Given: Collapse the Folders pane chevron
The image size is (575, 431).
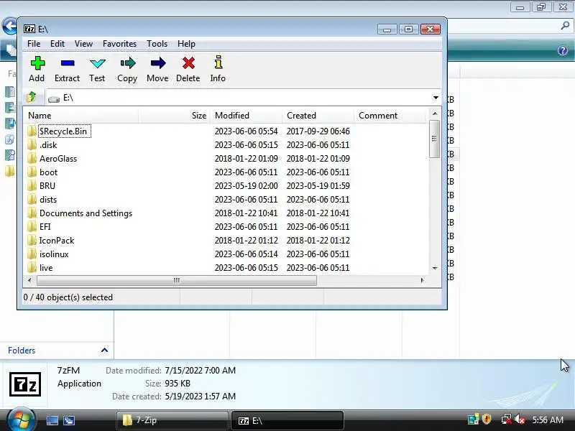Looking at the screenshot, I should pos(104,350).
